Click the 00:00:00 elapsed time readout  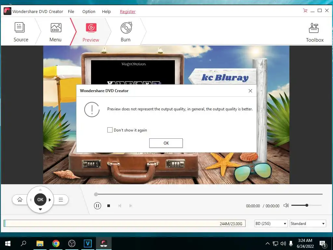tap(253, 206)
